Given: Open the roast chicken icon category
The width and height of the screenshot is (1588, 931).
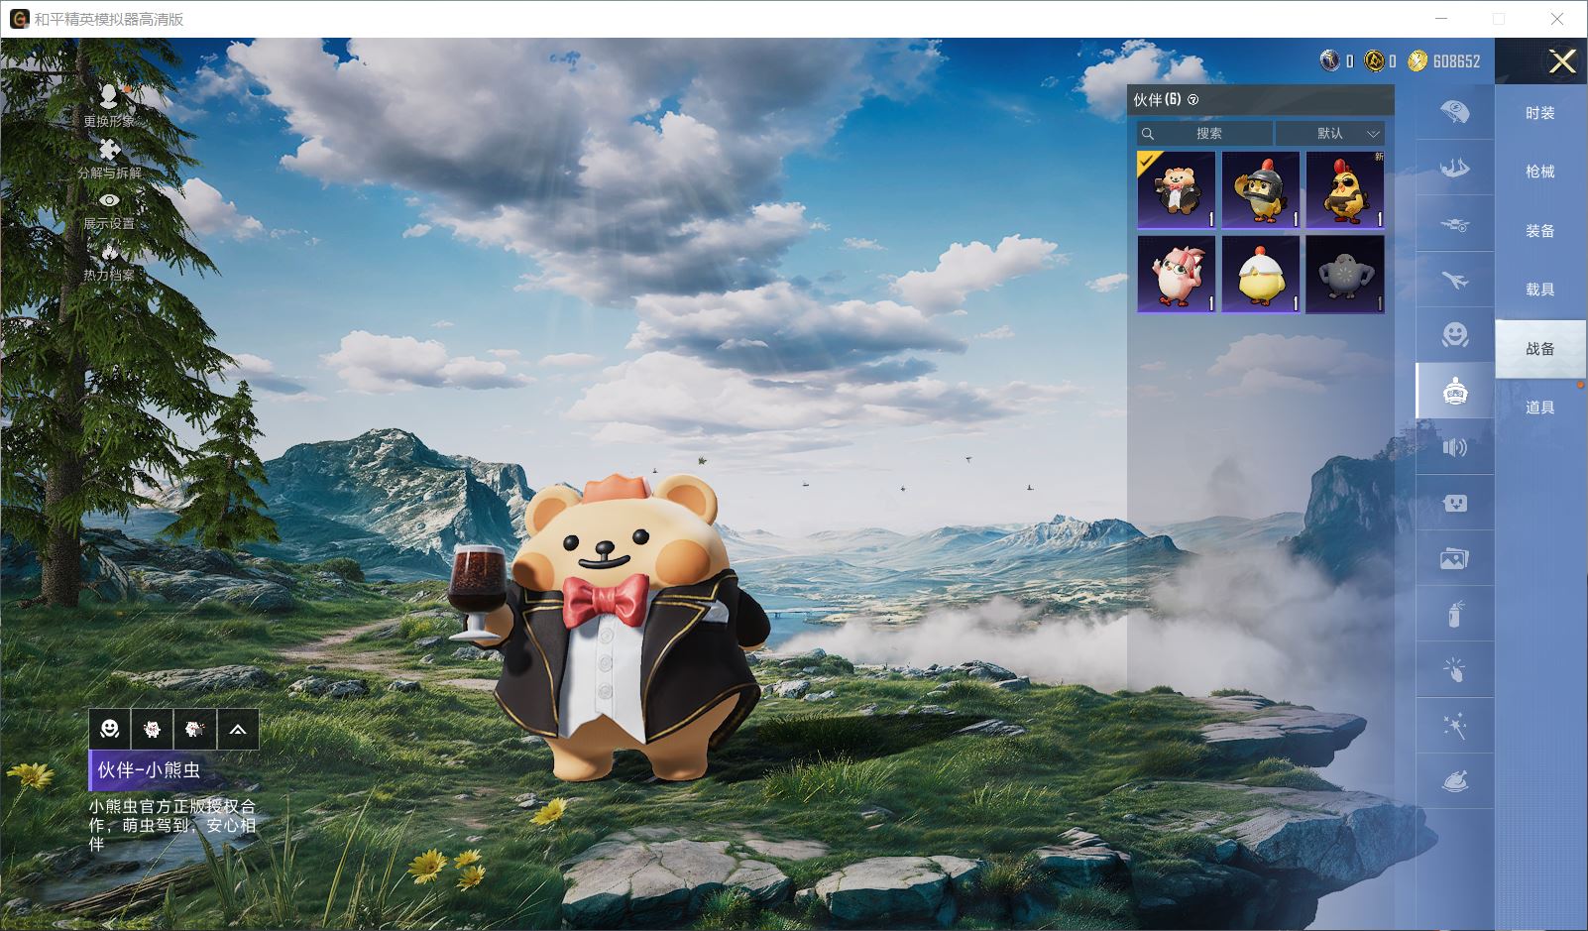Looking at the screenshot, I should point(1454,782).
